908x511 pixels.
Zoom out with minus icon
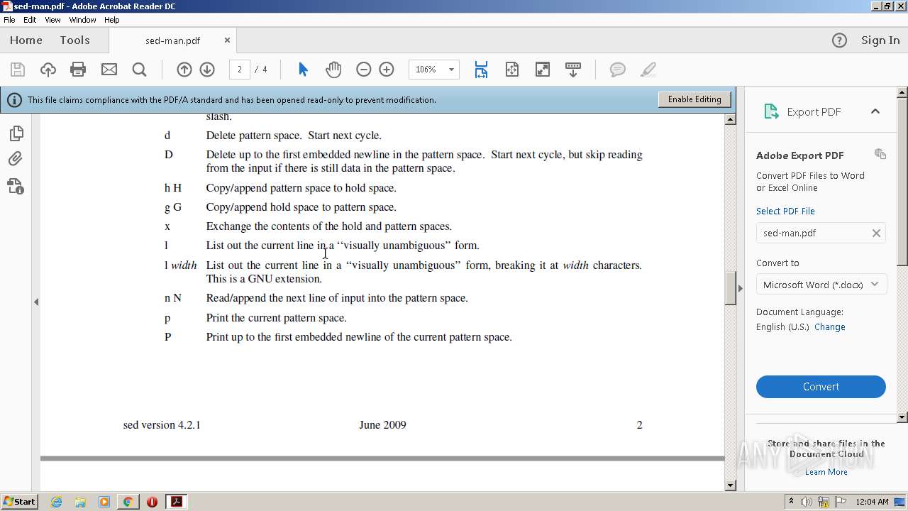click(x=364, y=70)
